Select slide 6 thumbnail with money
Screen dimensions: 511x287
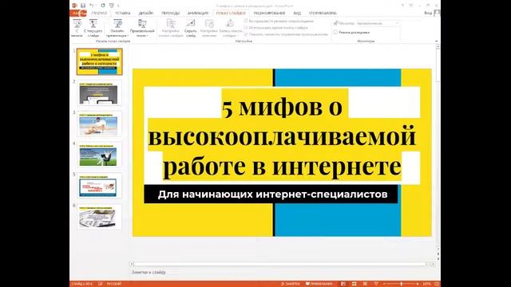[x=99, y=217]
